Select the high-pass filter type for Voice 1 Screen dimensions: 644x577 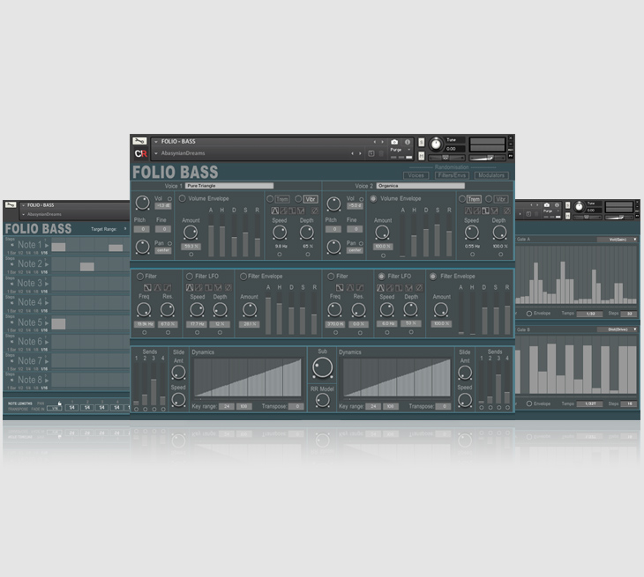tap(167, 287)
